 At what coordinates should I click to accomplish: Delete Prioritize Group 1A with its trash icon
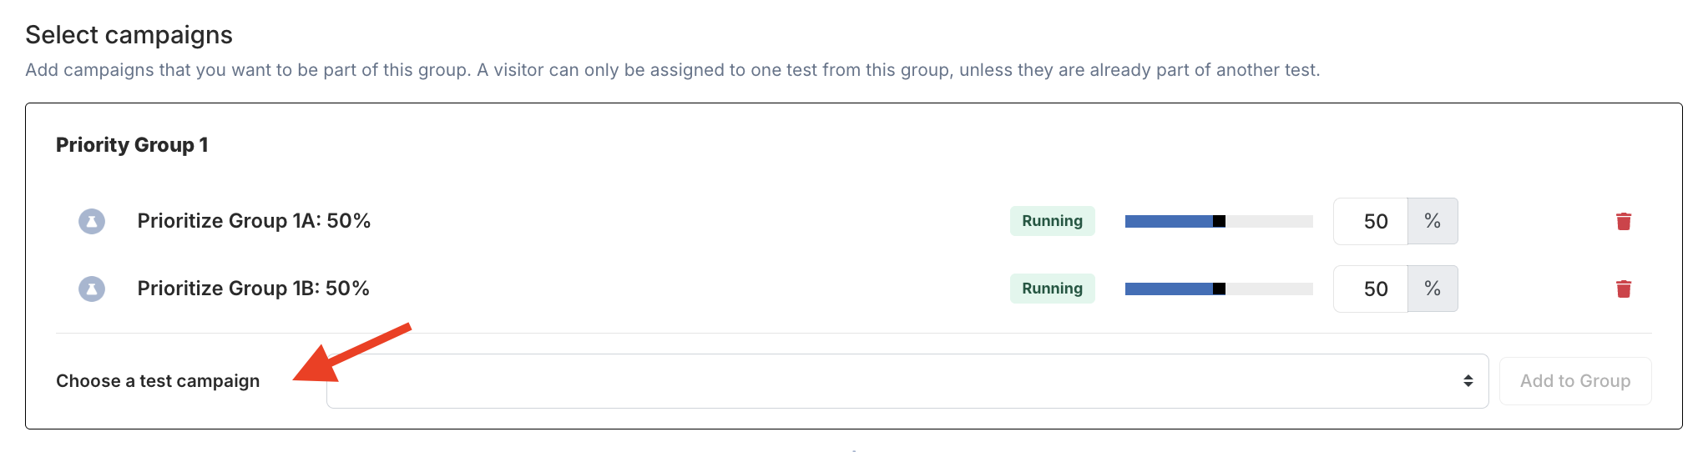click(x=1623, y=221)
